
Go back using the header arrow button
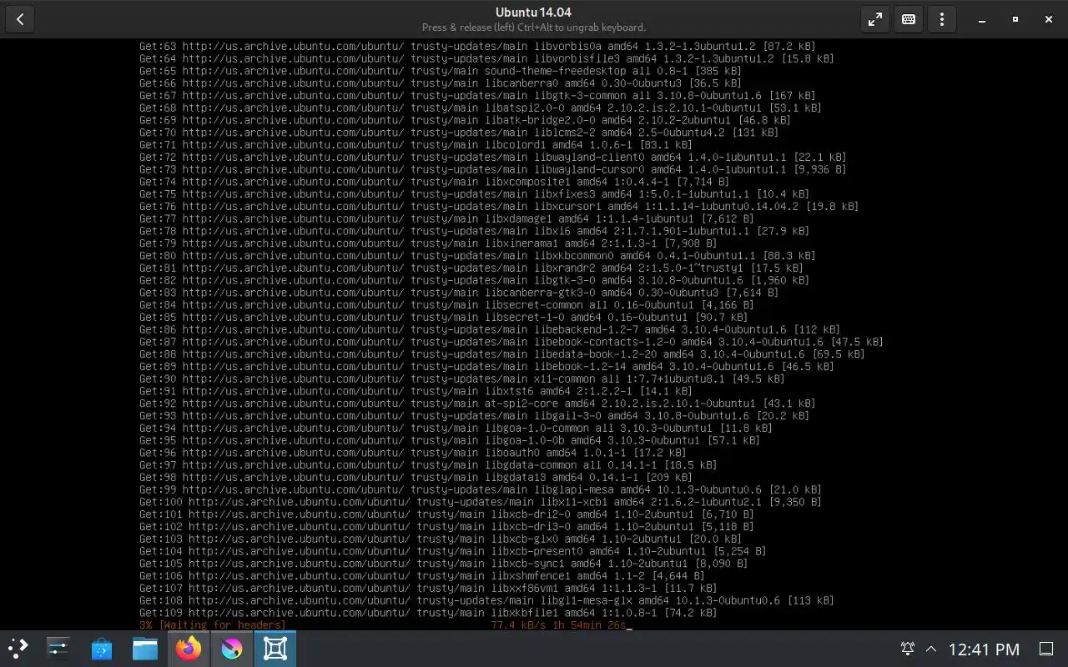coord(20,19)
